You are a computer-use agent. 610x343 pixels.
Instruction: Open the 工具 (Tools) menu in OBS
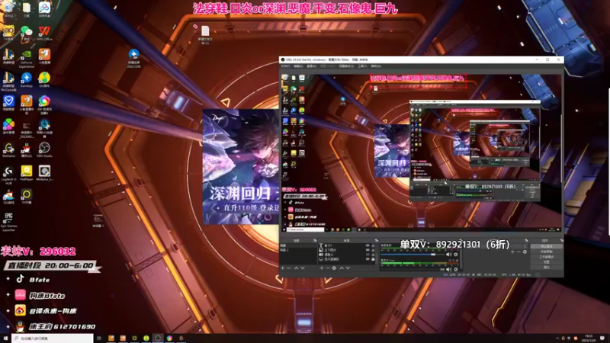click(x=362, y=66)
